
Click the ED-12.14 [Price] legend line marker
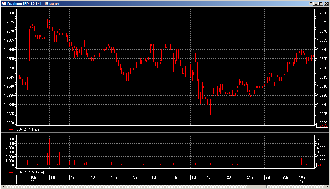coord(12,129)
